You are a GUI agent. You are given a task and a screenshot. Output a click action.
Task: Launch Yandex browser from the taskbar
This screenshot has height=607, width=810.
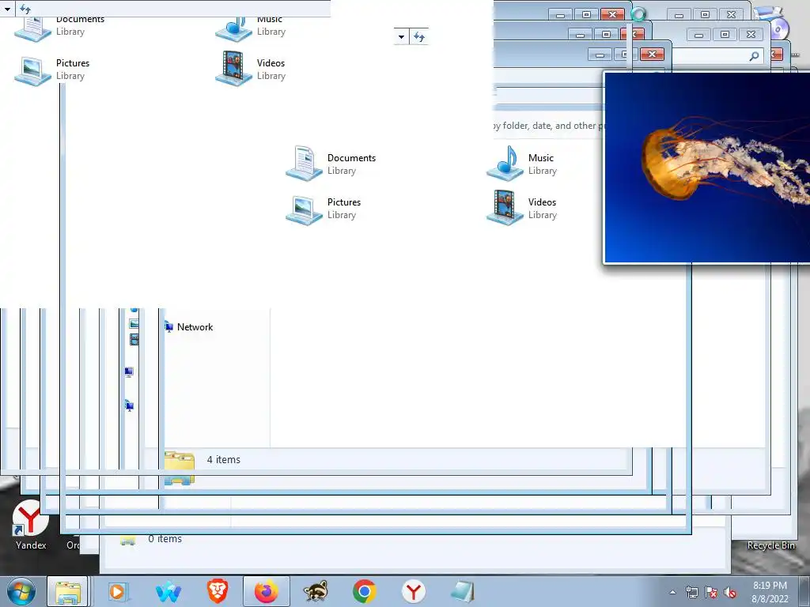pyautogui.click(x=413, y=591)
